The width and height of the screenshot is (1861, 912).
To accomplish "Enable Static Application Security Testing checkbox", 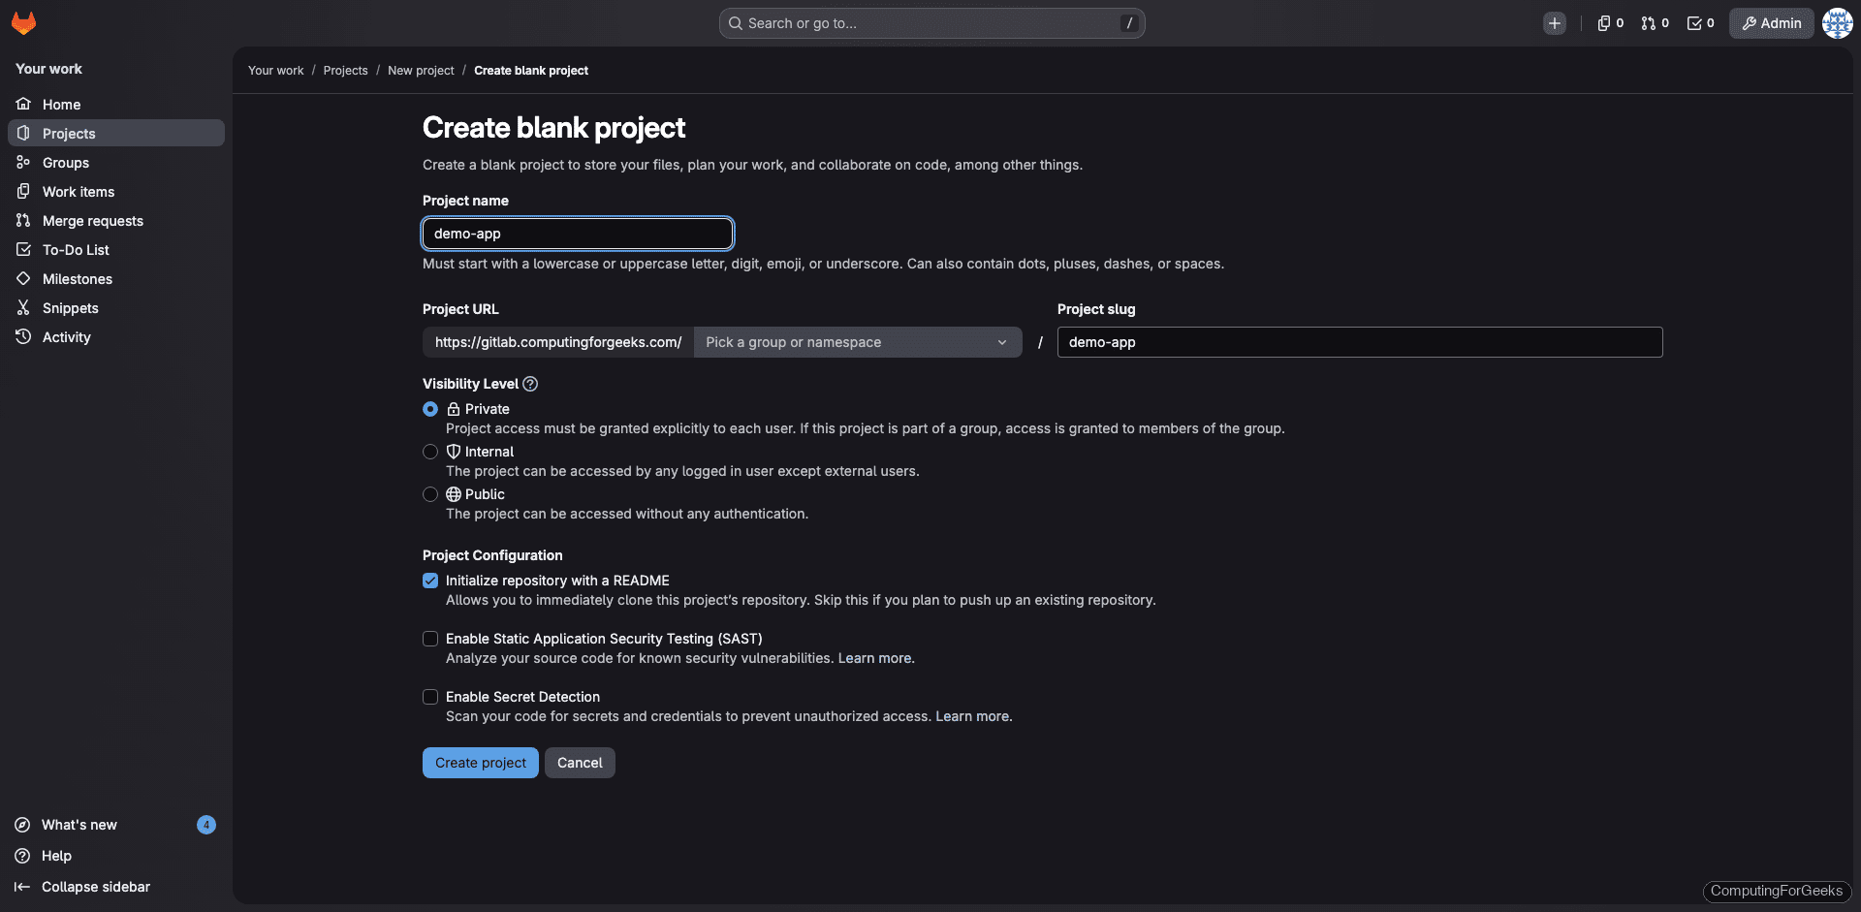I will [x=429, y=639].
